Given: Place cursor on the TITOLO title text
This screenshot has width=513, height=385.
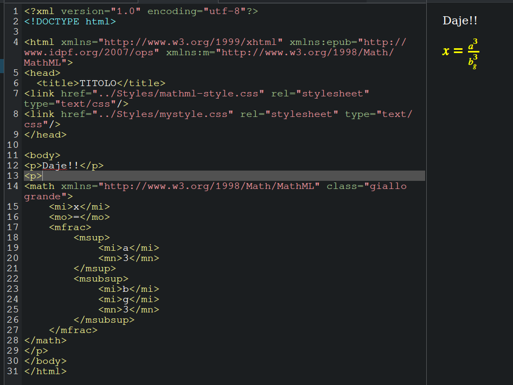Looking at the screenshot, I should coord(98,83).
